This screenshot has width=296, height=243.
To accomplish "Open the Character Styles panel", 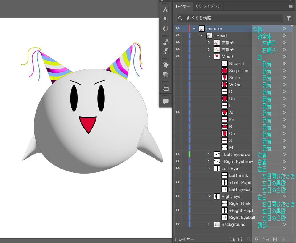I will pos(165,42).
